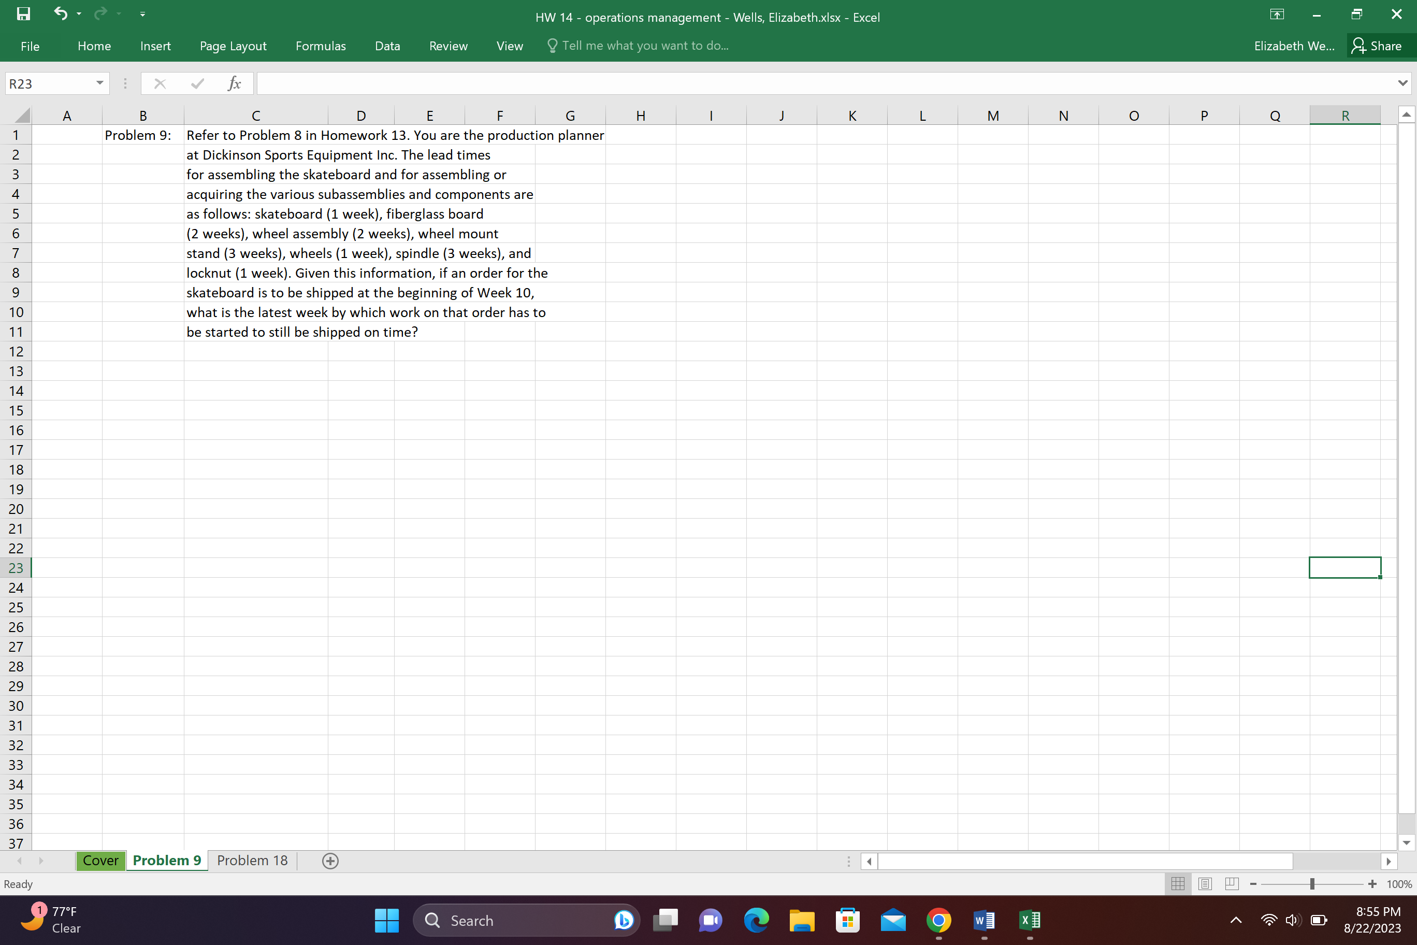Click zoom in plus icon
1417x945 pixels.
1372,884
